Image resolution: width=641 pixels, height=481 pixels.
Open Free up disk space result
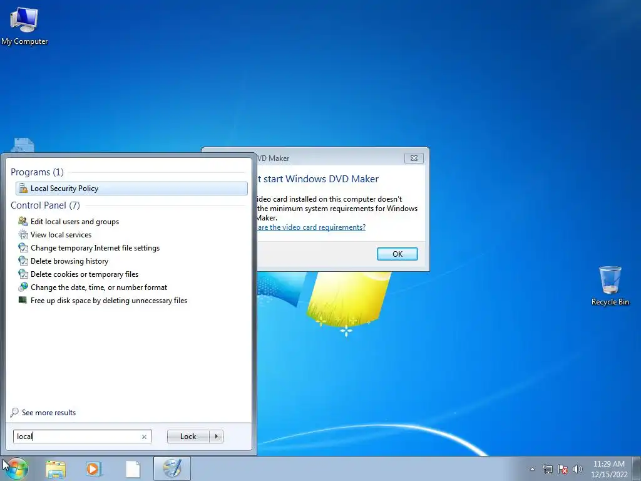pos(109,300)
